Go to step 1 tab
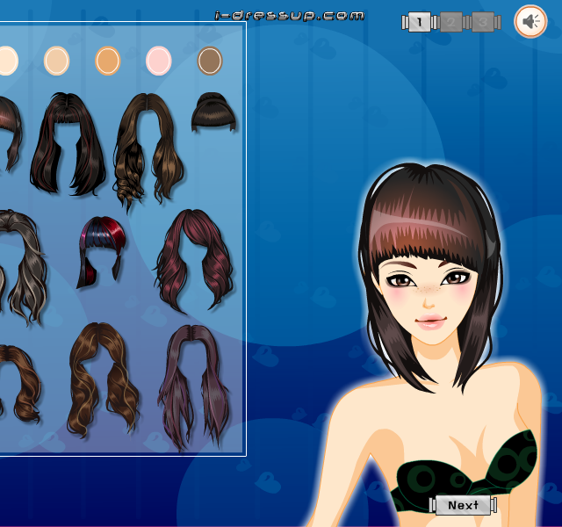Image resolution: width=562 pixels, height=527 pixels. [x=420, y=22]
